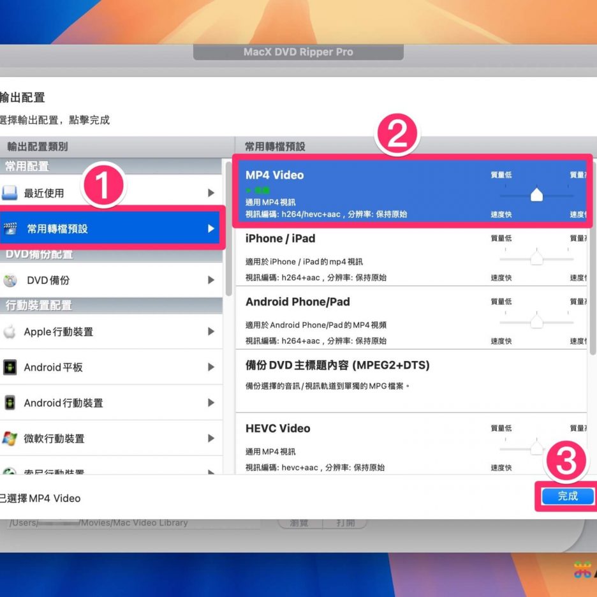
Task: Click the 常用轉檔預設 clapperboard icon
Action: coord(10,228)
